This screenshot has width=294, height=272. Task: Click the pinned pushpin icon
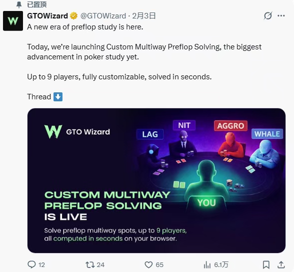[x=19, y=4]
